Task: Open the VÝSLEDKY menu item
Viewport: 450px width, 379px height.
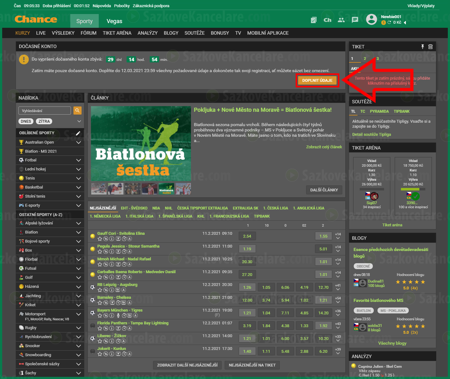Action: tap(63, 33)
